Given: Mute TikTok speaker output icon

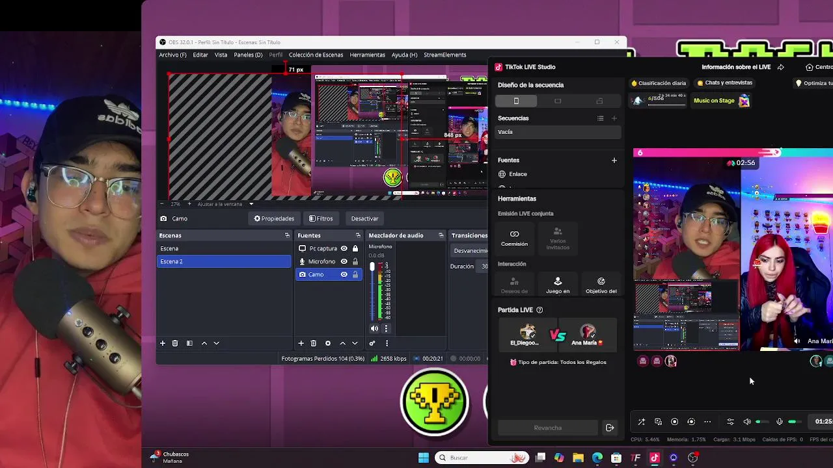Looking at the screenshot, I should [746, 421].
